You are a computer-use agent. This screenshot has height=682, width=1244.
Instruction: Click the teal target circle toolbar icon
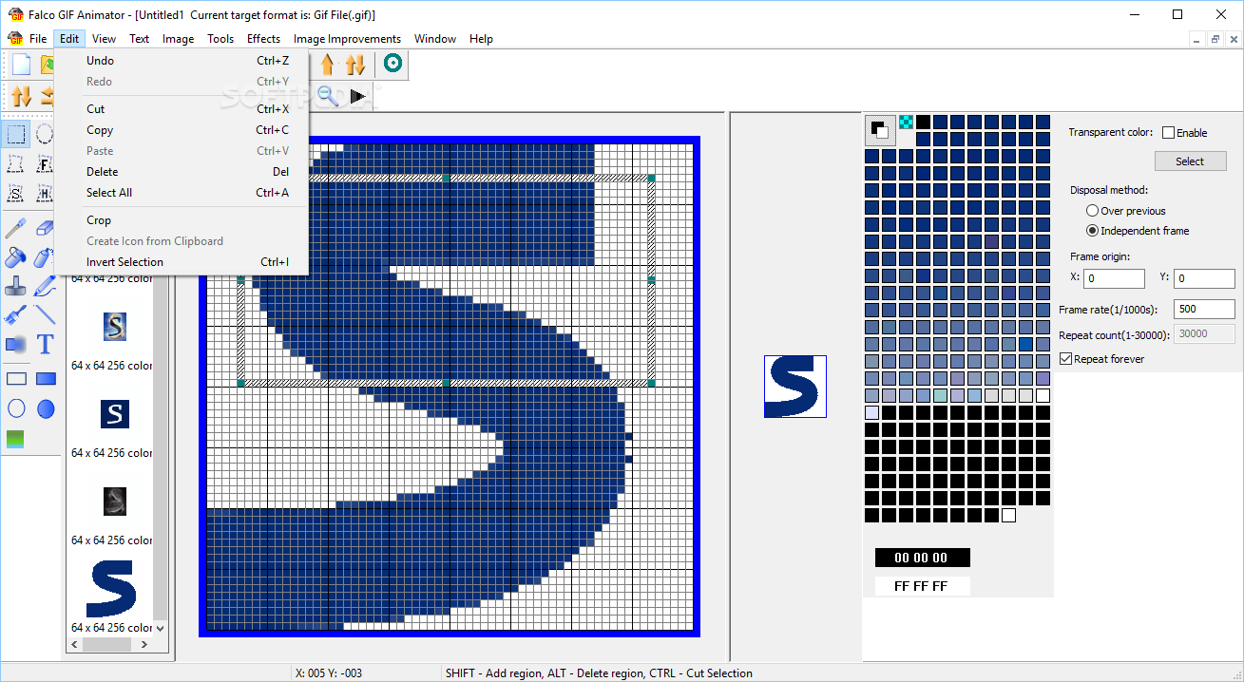point(392,64)
